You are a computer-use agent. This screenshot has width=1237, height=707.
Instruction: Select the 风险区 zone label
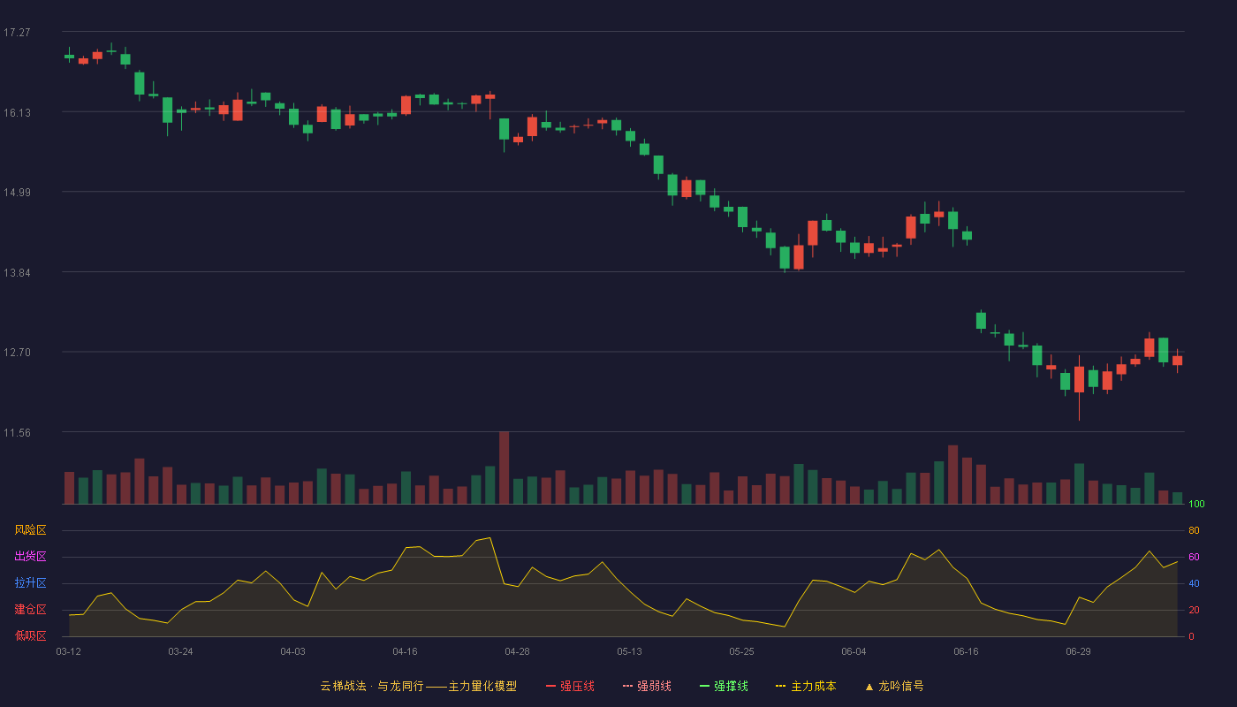30,530
